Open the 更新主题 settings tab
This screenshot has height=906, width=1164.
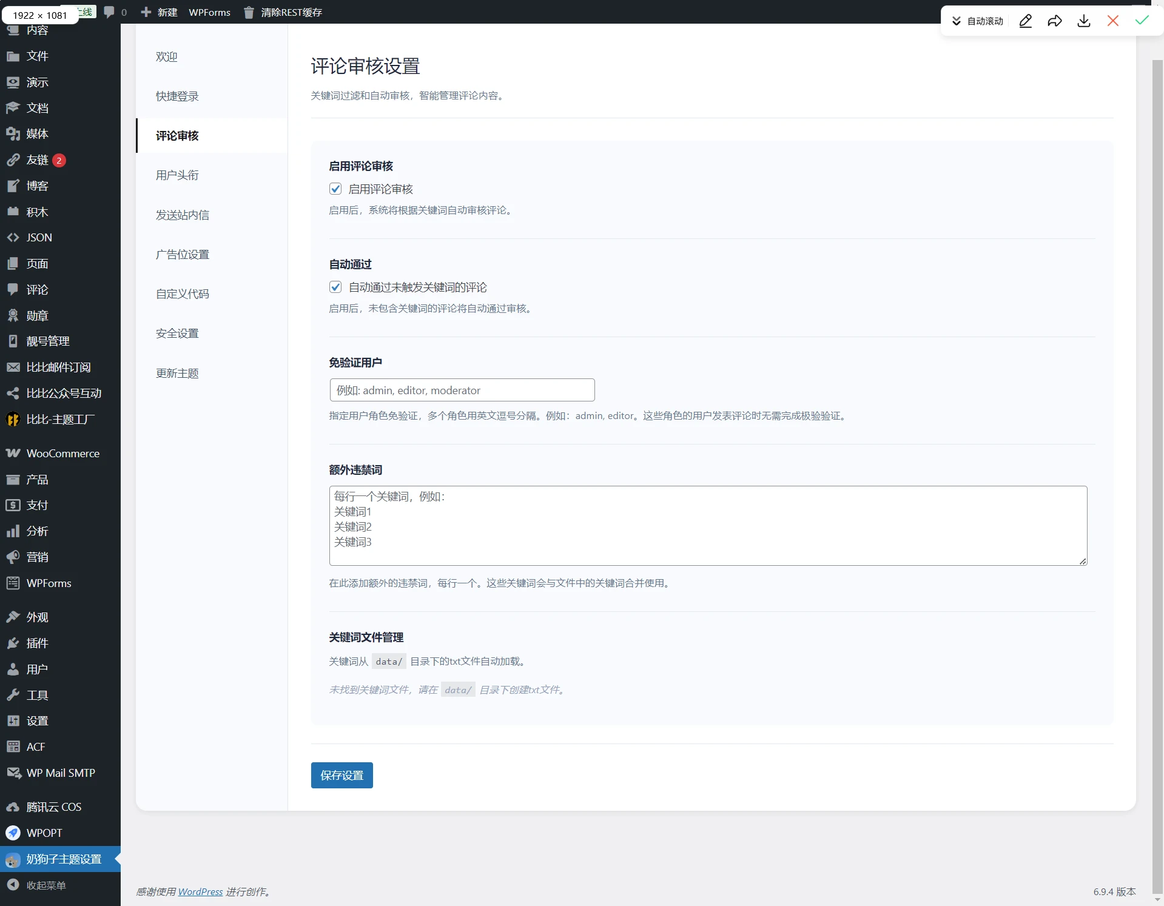point(212,374)
